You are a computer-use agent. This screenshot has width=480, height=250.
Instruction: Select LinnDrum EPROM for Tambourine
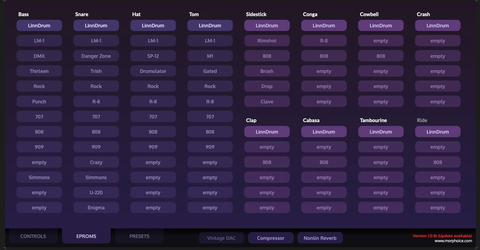click(x=381, y=132)
